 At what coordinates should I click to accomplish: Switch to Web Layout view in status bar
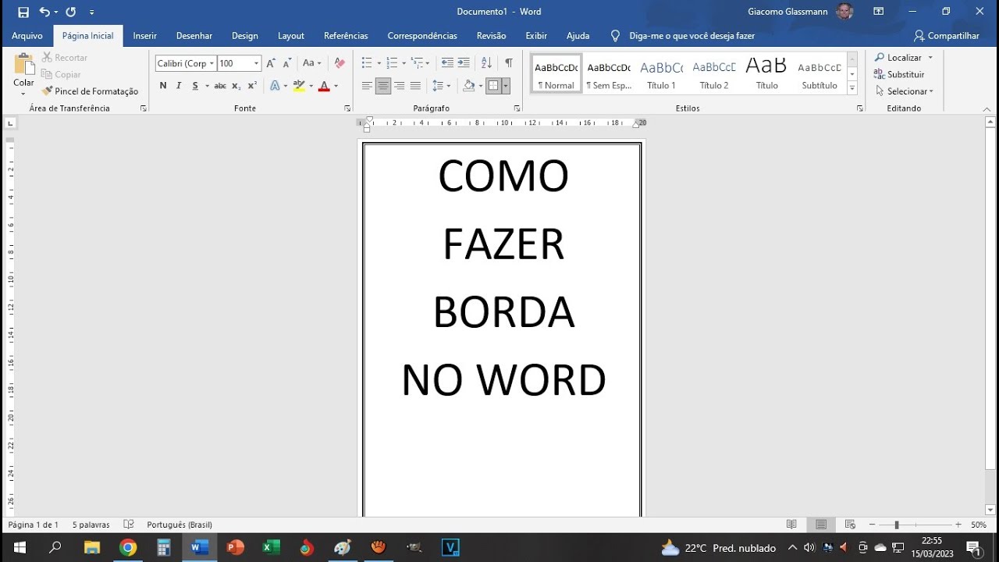click(x=850, y=525)
